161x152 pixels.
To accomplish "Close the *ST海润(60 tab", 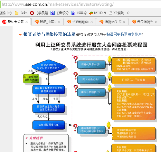I will [91, 22].
